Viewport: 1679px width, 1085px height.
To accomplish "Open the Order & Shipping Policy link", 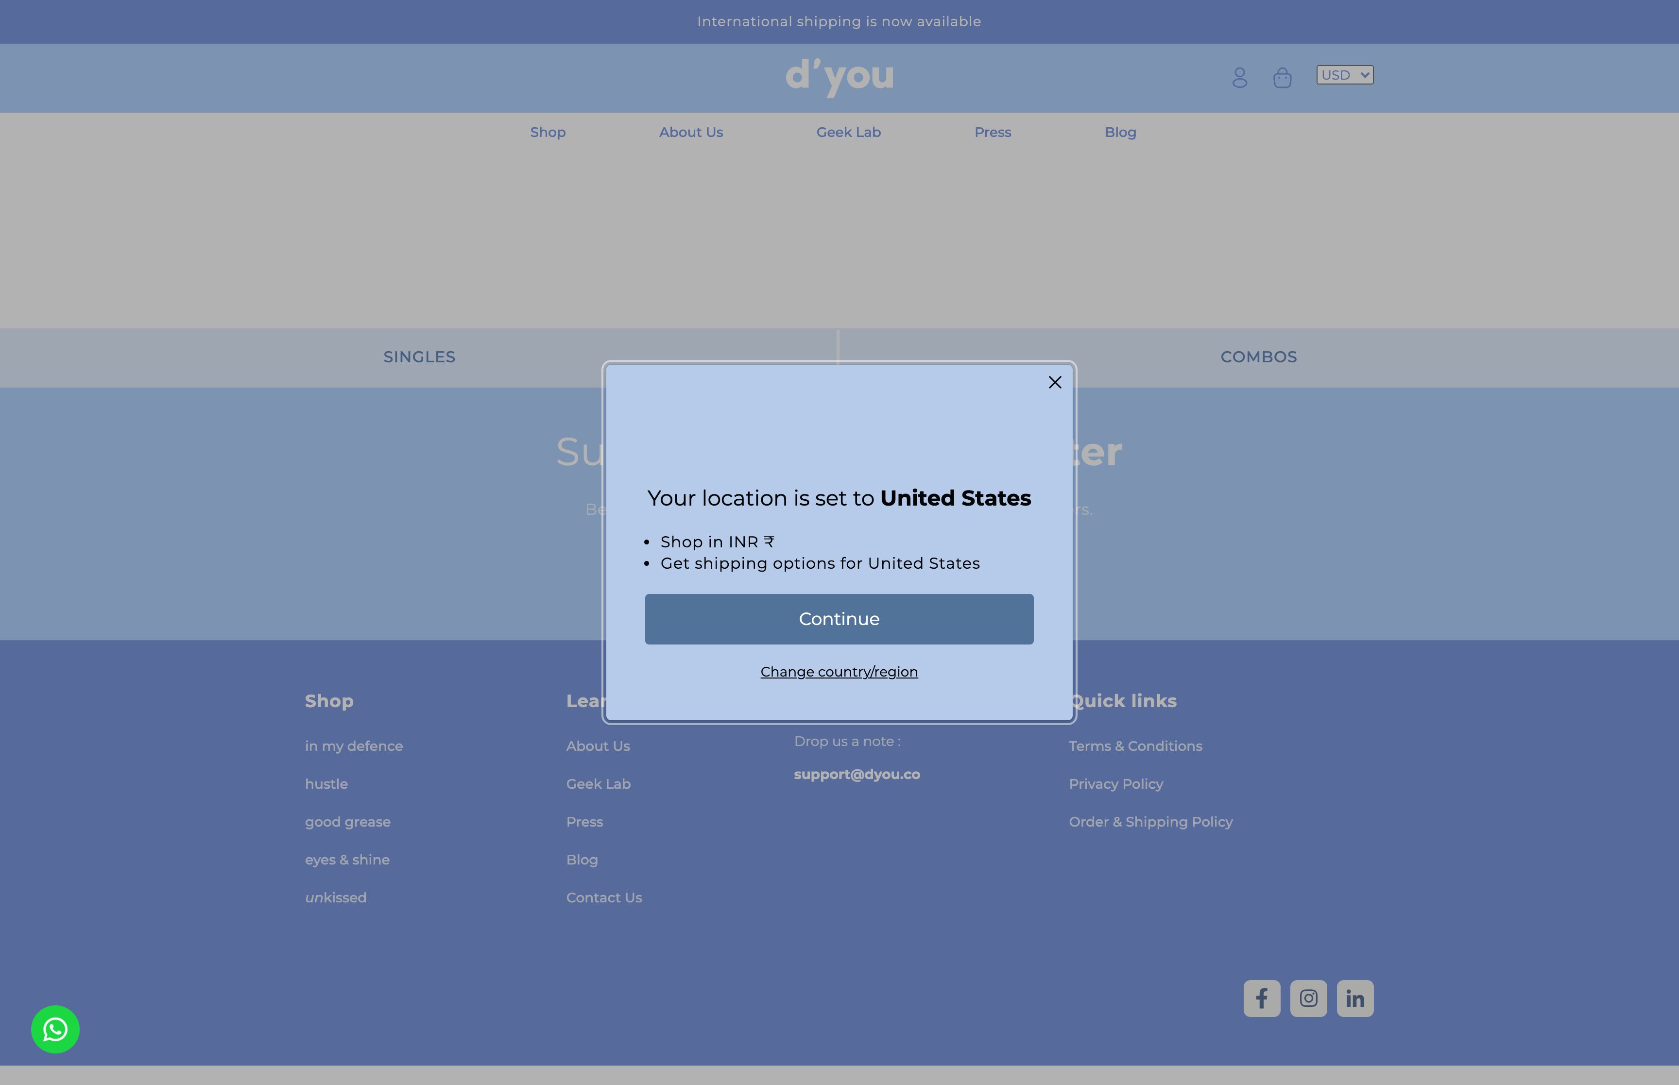I will tap(1150, 822).
